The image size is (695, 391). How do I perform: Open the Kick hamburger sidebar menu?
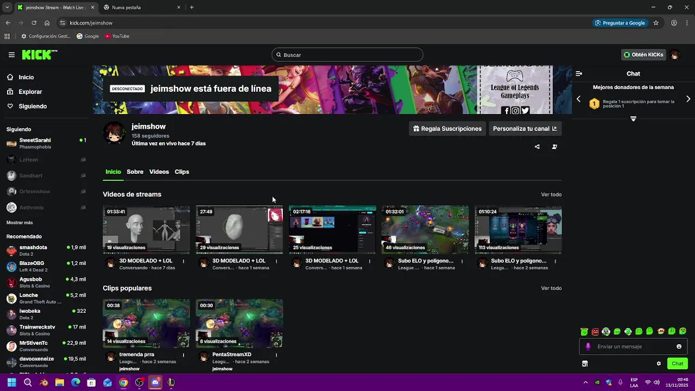tap(11, 55)
